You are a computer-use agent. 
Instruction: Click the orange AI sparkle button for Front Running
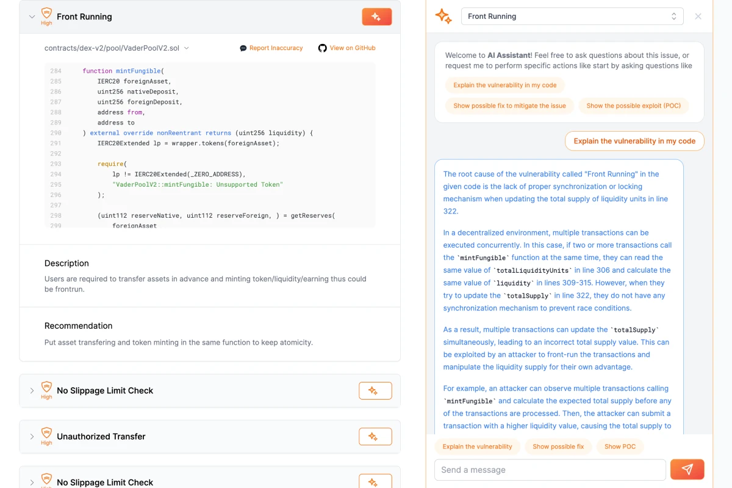(376, 17)
